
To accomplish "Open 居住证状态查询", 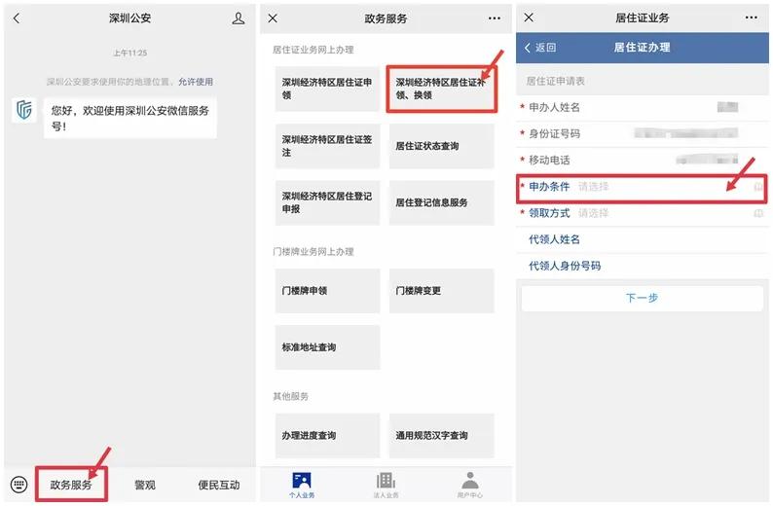I will [442, 146].
